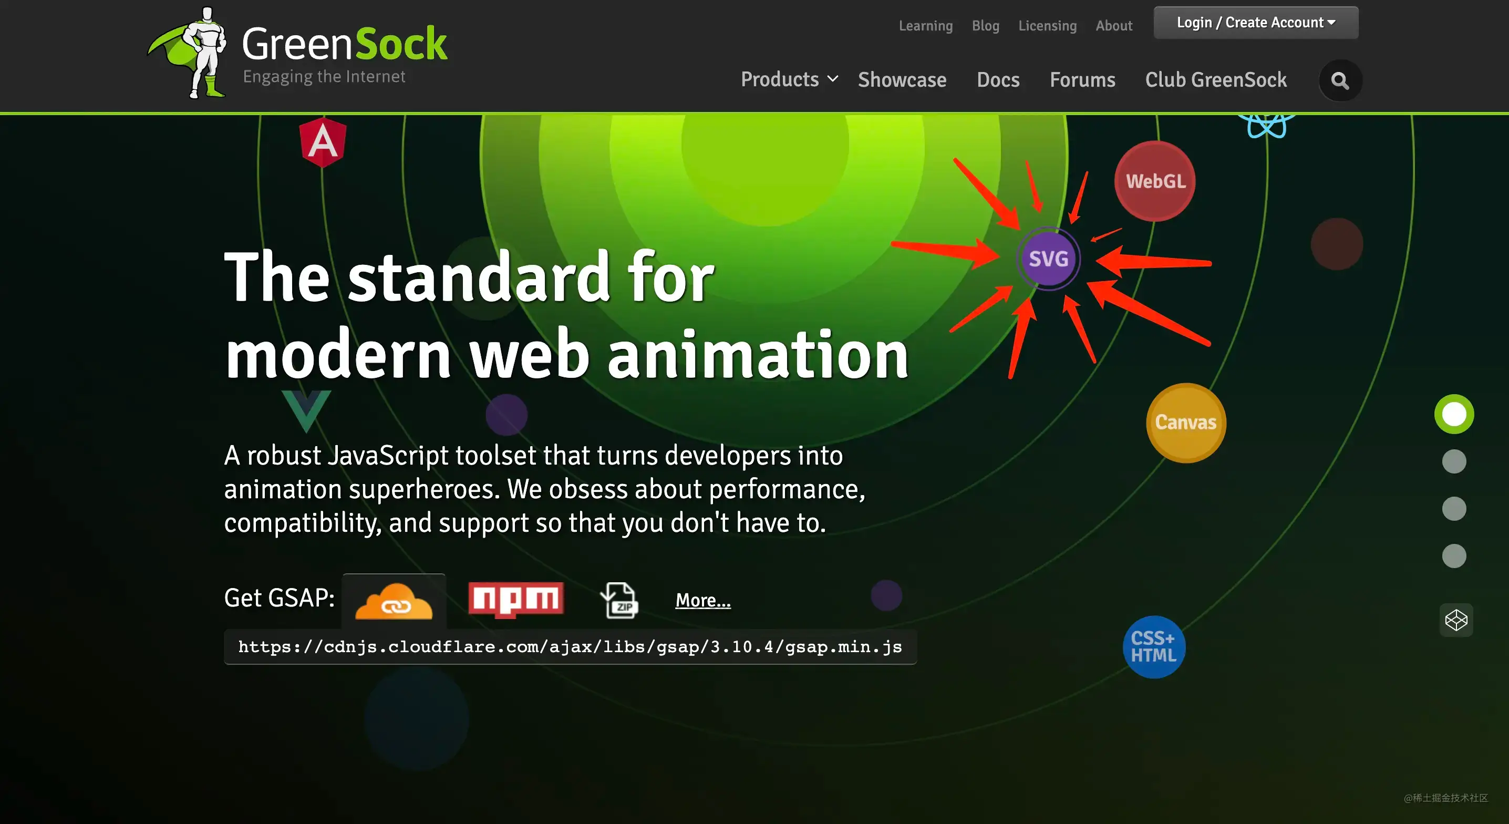Viewport: 1509px width, 824px height.
Task: Open the Login / Create Account dropdown
Action: click(1255, 23)
